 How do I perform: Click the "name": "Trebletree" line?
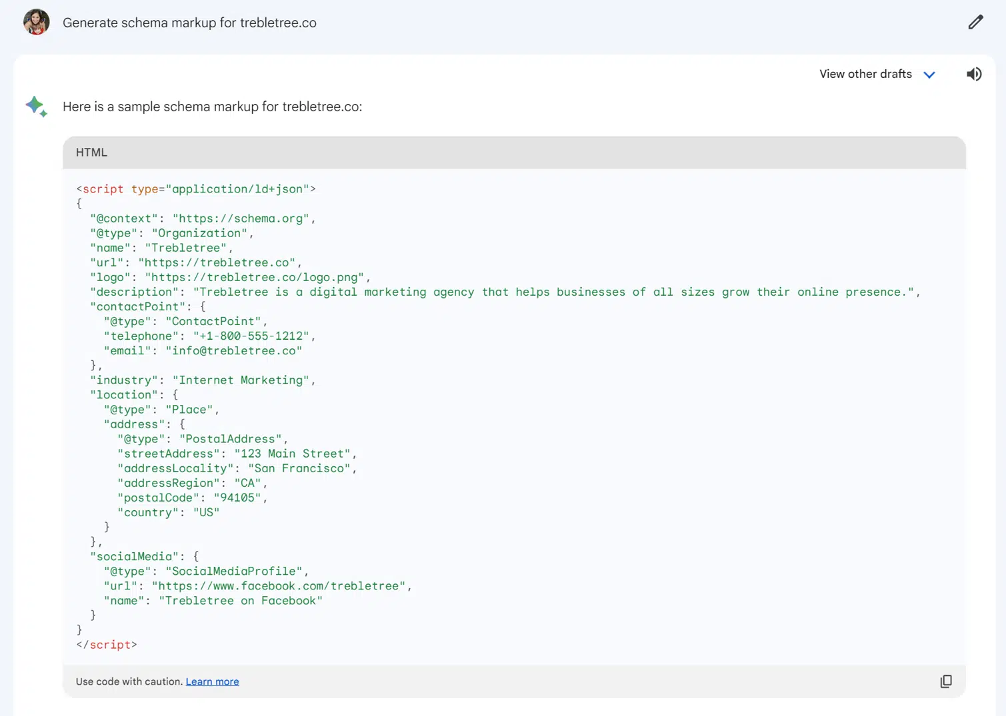click(x=161, y=248)
